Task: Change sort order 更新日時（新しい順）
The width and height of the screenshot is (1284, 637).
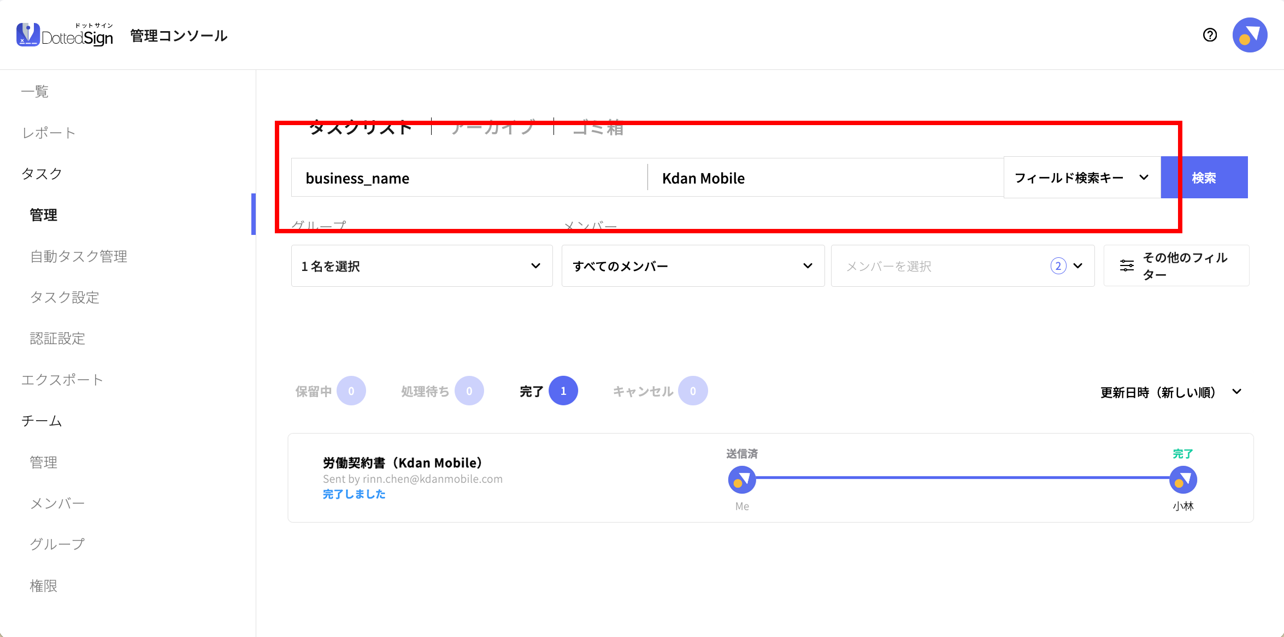Action: pos(1171,392)
